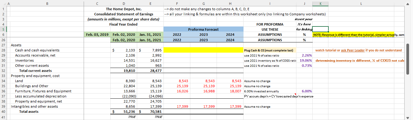This screenshot has width=413, height=120.
Task: Click the 'Assets' label cell
Action: (16, 45)
